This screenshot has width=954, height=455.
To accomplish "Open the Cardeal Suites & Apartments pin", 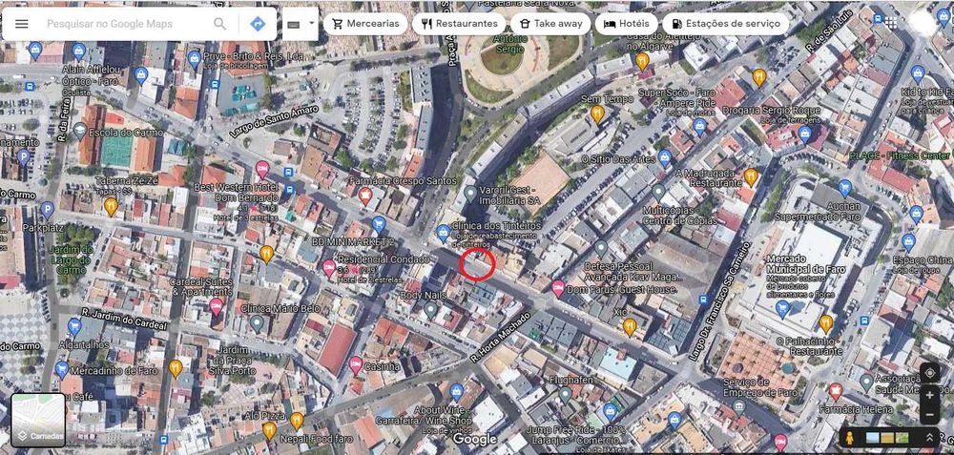I will pos(216,306).
